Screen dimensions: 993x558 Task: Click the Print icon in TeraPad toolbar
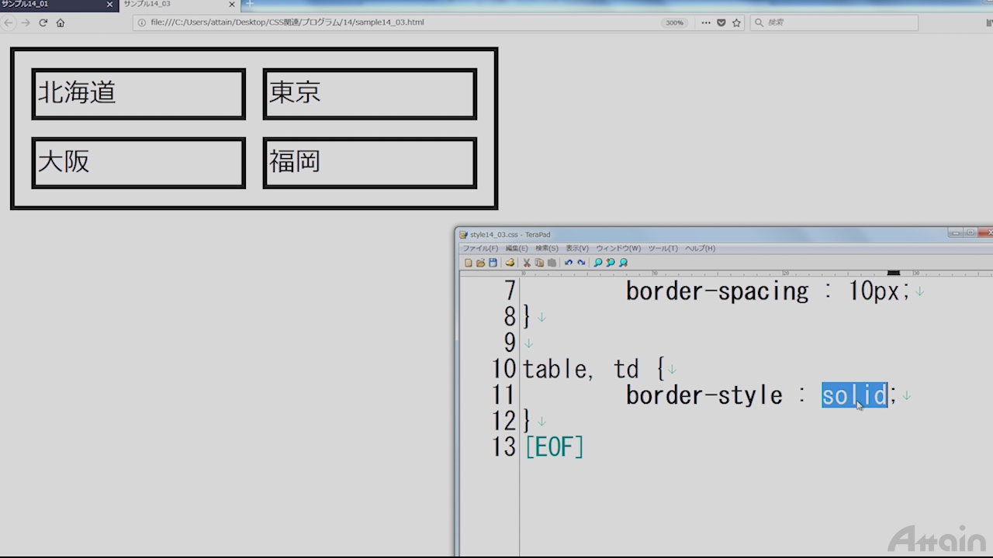(x=510, y=263)
